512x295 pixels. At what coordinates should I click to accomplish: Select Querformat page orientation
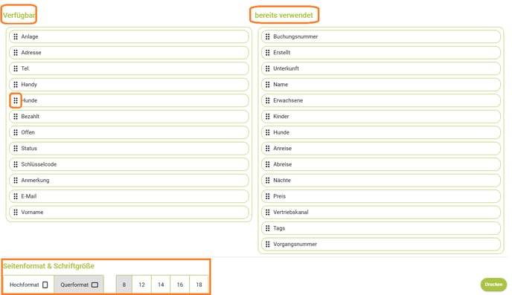click(x=79, y=285)
